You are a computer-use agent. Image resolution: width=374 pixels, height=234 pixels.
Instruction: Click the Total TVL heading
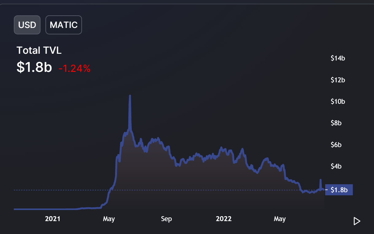pos(39,50)
